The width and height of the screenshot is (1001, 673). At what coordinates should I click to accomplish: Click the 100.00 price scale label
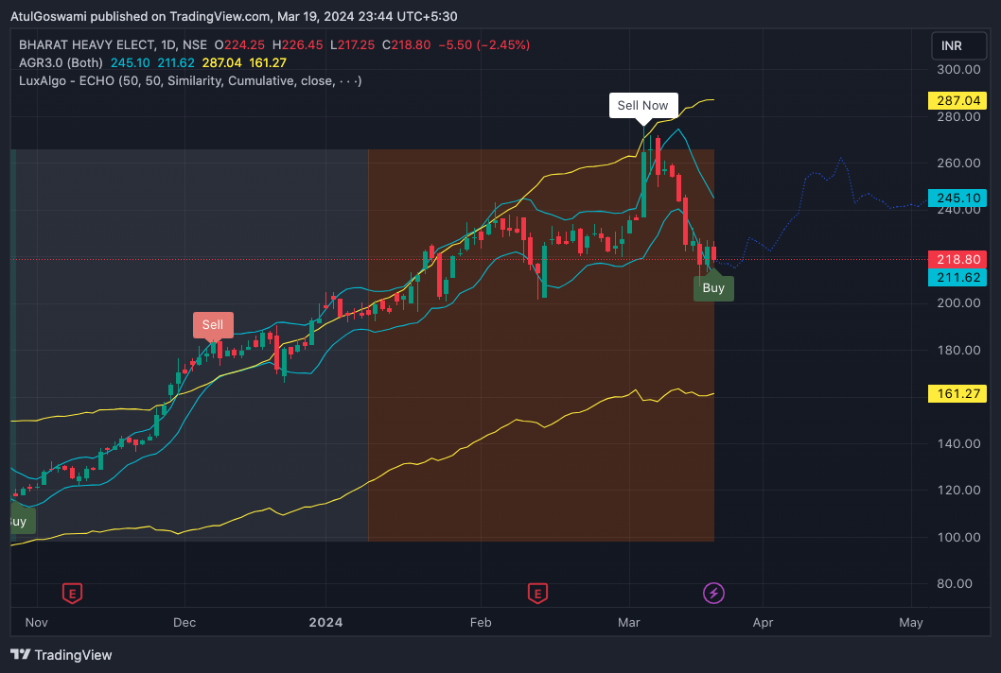(x=958, y=537)
